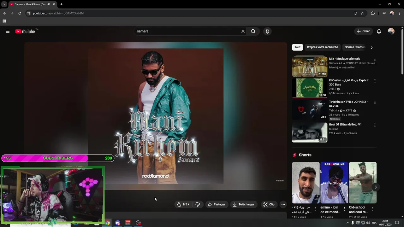Show next filter chips with arrow

pyautogui.click(x=371, y=48)
